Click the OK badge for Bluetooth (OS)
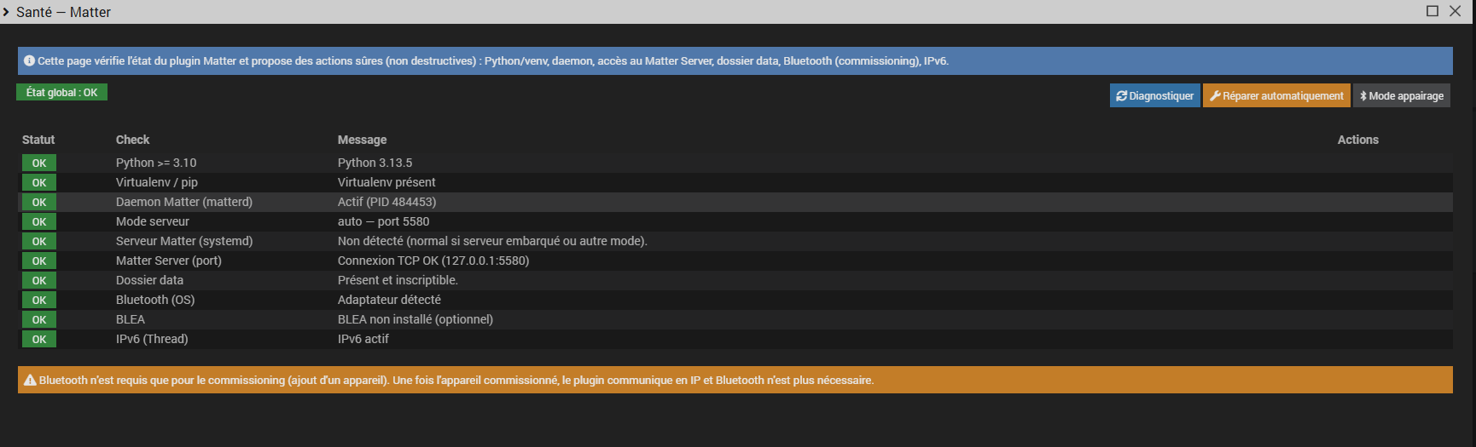Screen dimensions: 1476x447 pyautogui.click(x=39, y=300)
